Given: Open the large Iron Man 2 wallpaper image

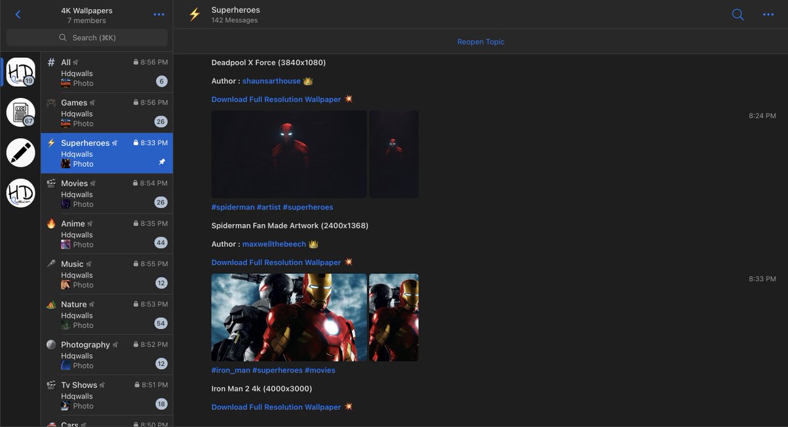Looking at the screenshot, I should (x=289, y=317).
